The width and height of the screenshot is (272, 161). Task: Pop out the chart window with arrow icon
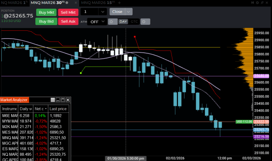tap(262, 3)
